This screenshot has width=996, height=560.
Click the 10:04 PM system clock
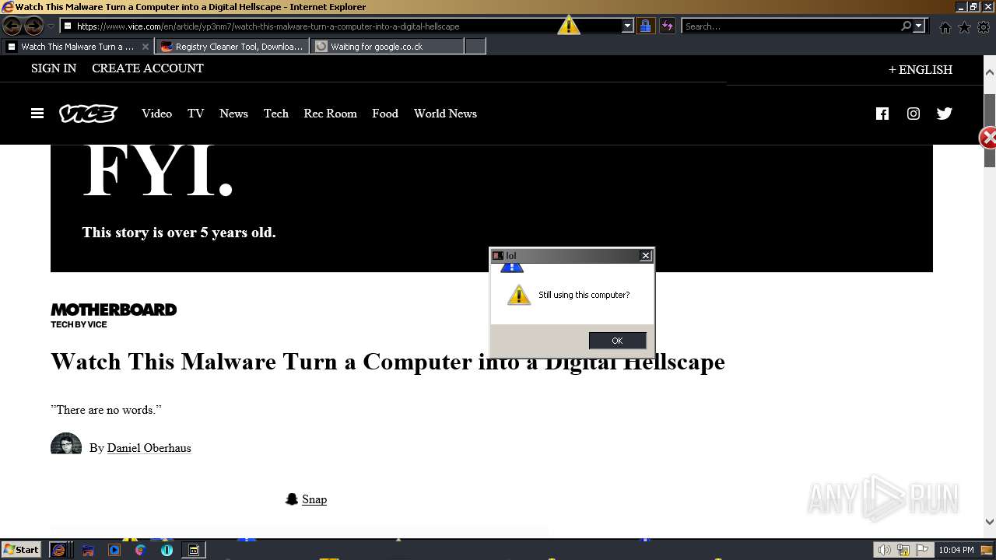956,550
